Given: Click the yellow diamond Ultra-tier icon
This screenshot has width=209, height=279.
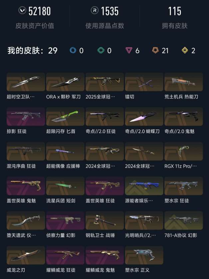Looking at the screenshot, I should tap(185, 50).
